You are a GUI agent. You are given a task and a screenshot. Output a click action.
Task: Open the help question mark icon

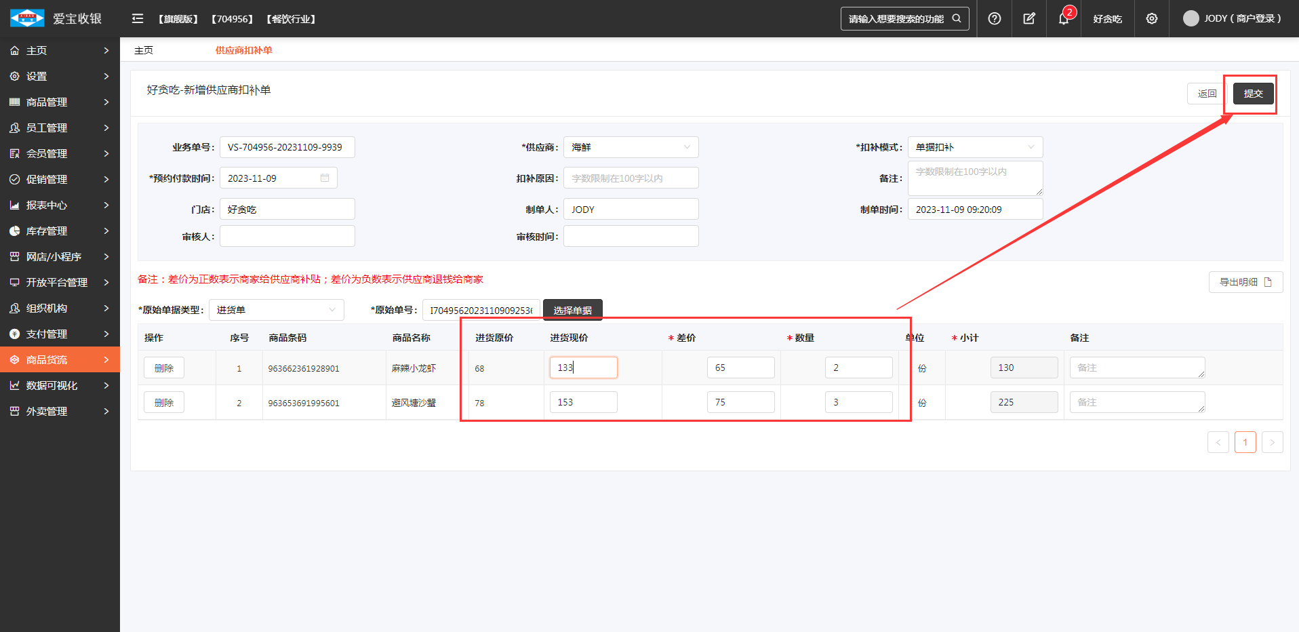(994, 18)
